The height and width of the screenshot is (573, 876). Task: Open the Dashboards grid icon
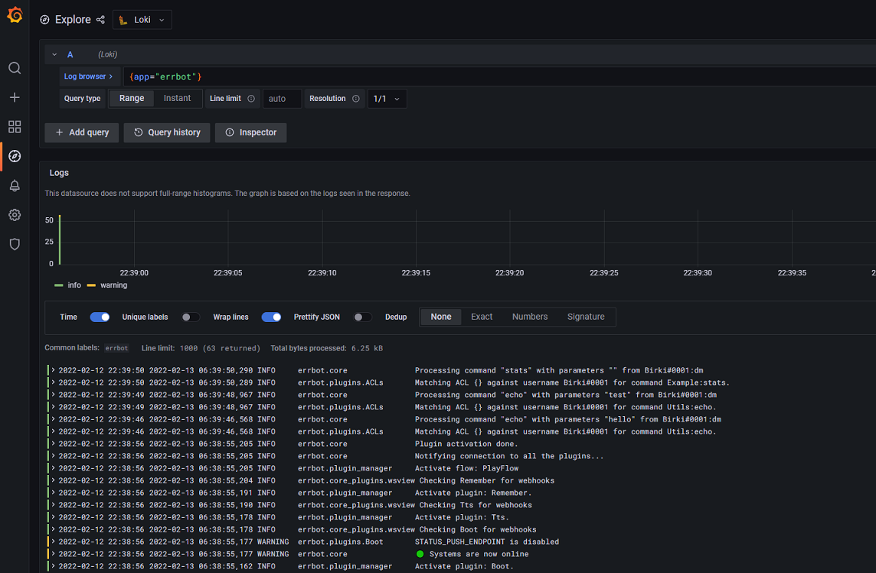(15, 127)
